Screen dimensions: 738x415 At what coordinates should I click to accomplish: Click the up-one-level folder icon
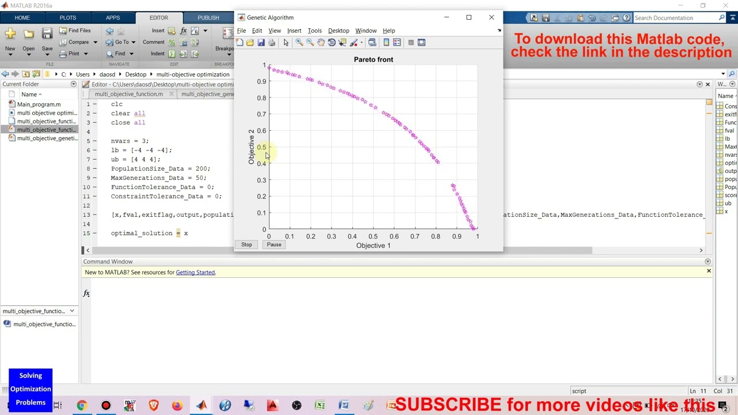[25, 74]
